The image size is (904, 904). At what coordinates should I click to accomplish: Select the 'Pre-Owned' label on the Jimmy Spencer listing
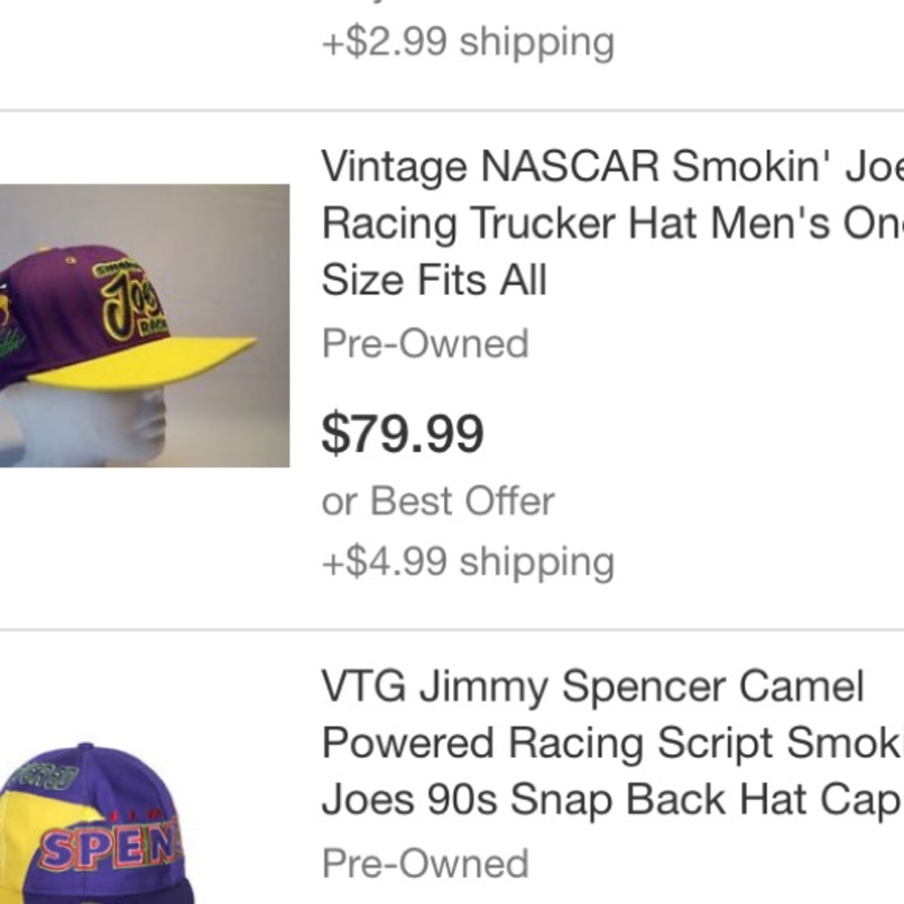coord(425,863)
